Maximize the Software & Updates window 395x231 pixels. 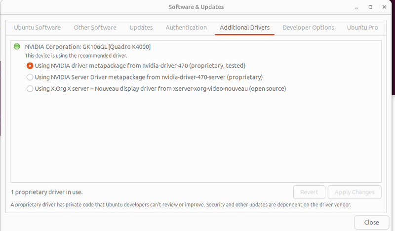(x=370, y=7)
